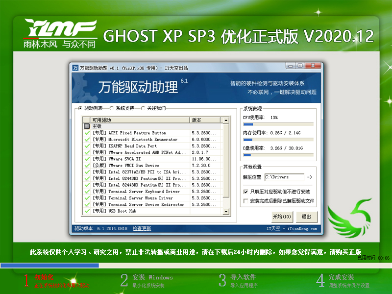Uncheck 只解压对应驱动但不进行安装
This screenshot has width=392, height=294.
coord(247,192)
